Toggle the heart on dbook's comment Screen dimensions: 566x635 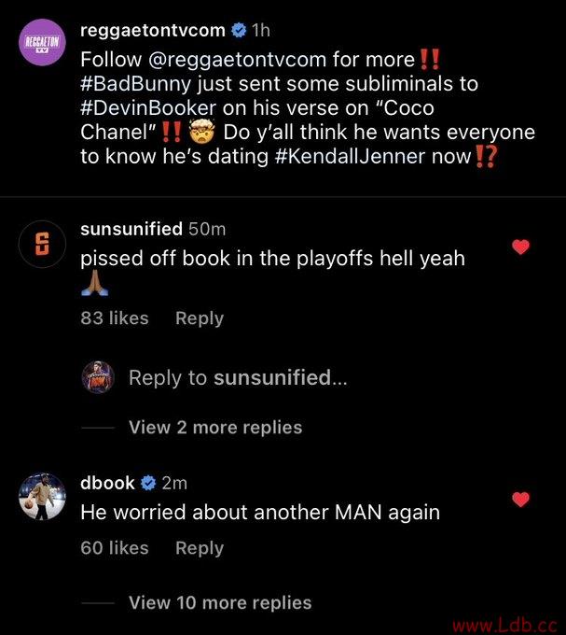click(x=520, y=500)
